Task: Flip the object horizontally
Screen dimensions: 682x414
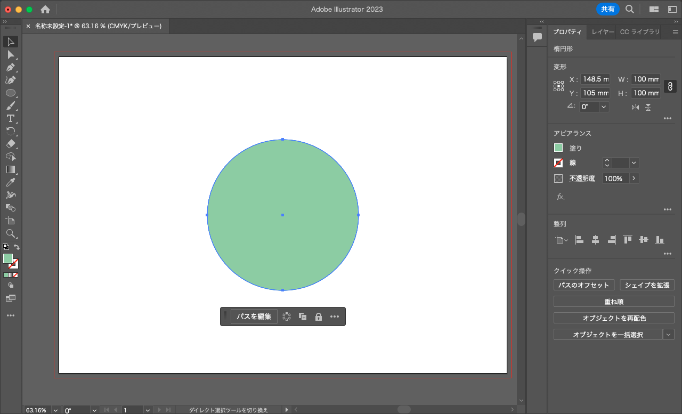Action: [635, 107]
